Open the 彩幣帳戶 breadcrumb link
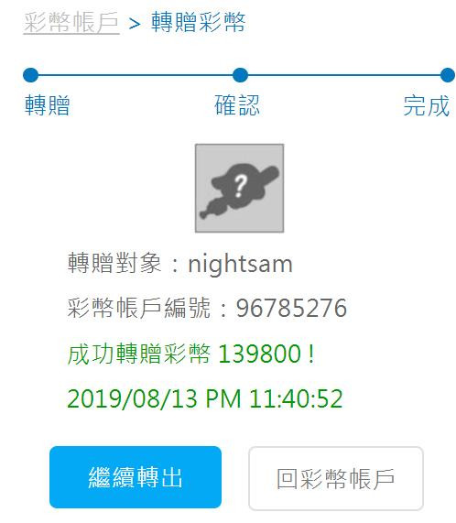Viewport: 456px width, 523px height. pos(71,22)
